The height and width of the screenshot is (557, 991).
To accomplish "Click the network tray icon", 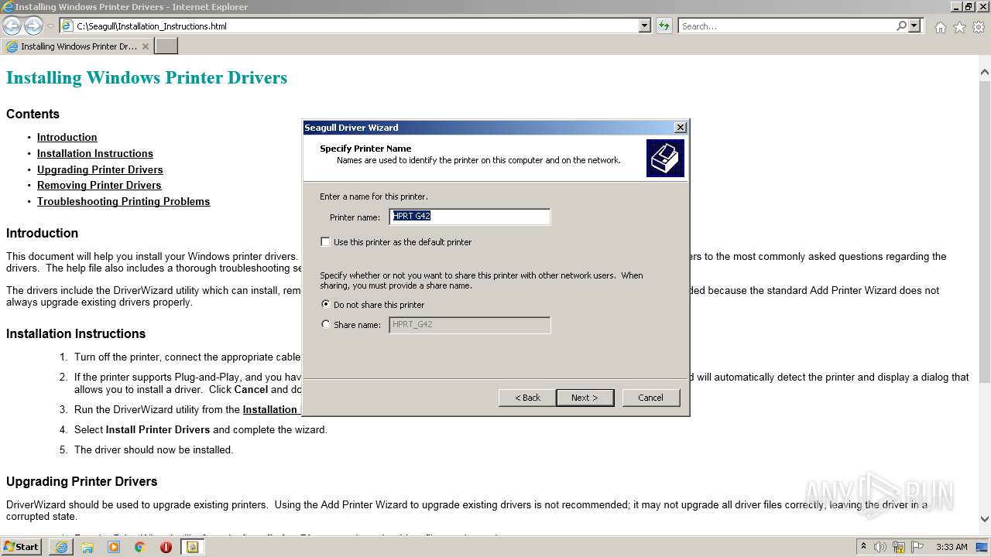I will tap(898, 547).
